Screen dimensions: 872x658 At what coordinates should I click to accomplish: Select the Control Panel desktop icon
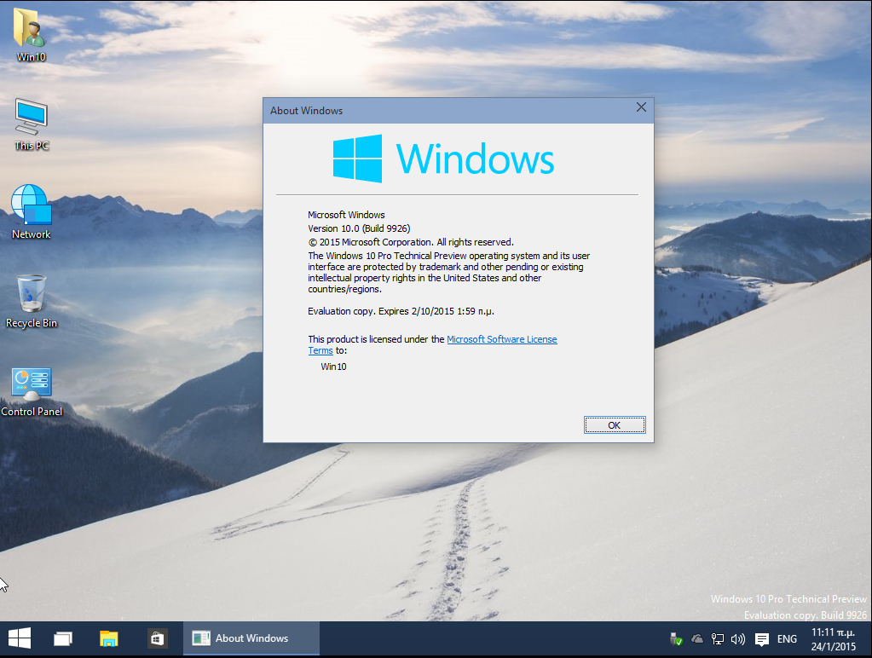pyautogui.click(x=32, y=391)
